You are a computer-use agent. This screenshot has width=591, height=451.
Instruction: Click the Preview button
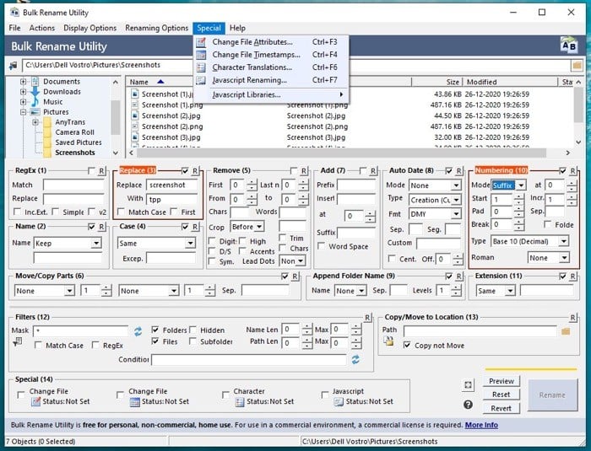pos(501,381)
